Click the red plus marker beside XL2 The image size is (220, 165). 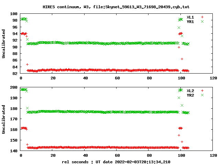202,91
